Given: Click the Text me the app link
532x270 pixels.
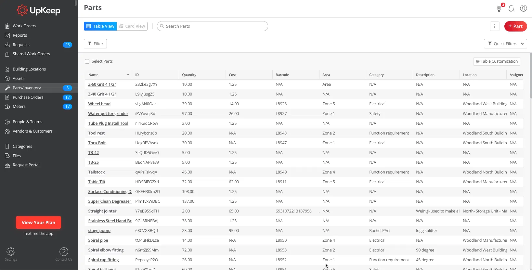Looking at the screenshot, I should [x=38, y=234].
